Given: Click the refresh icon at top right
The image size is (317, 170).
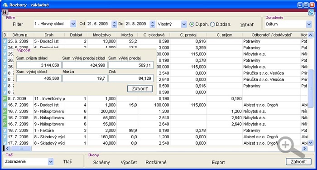Looking at the screenshot, I should [311, 12].
